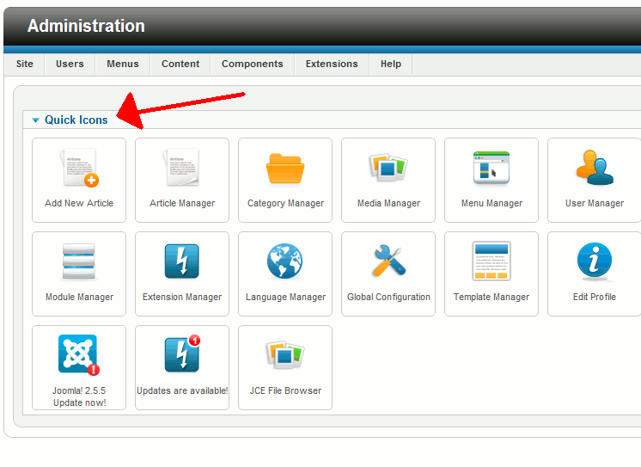This screenshot has width=641, height=467.
Task: Open the Template Manager icon
Action: point(491,262)
